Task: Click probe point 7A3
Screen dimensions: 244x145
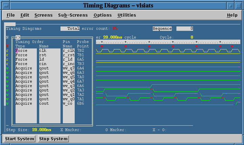Action: 80,90
